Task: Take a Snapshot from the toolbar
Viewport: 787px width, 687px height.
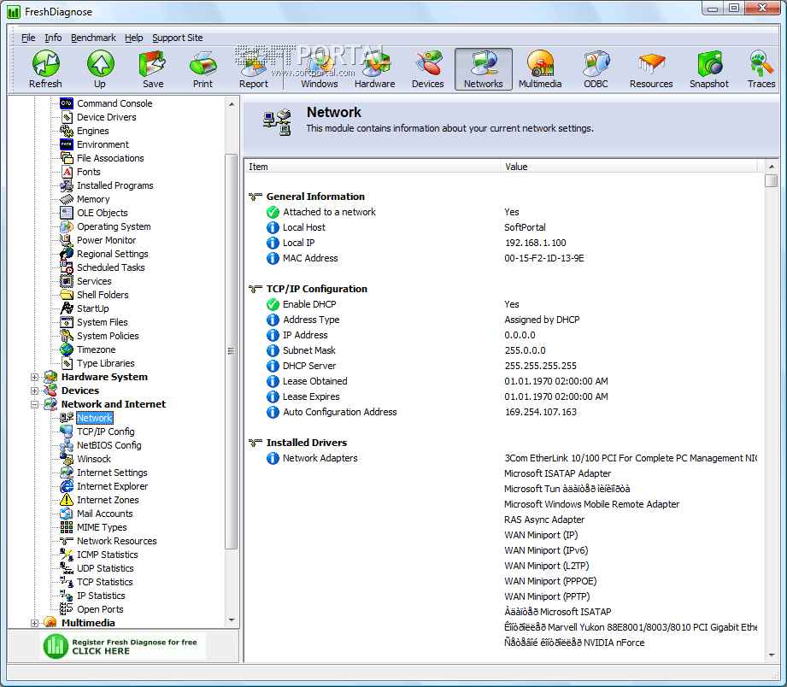Action: pyautogui.click(x=708, y=69)
